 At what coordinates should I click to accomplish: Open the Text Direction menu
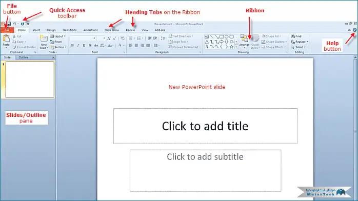click(181, 36)
